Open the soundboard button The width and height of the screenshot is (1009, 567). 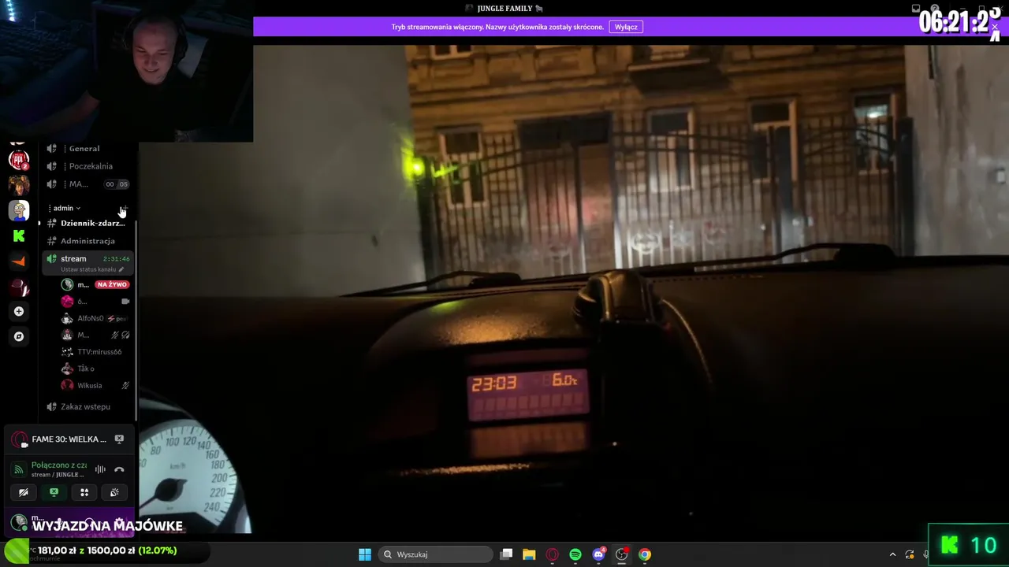coord(114,492)
